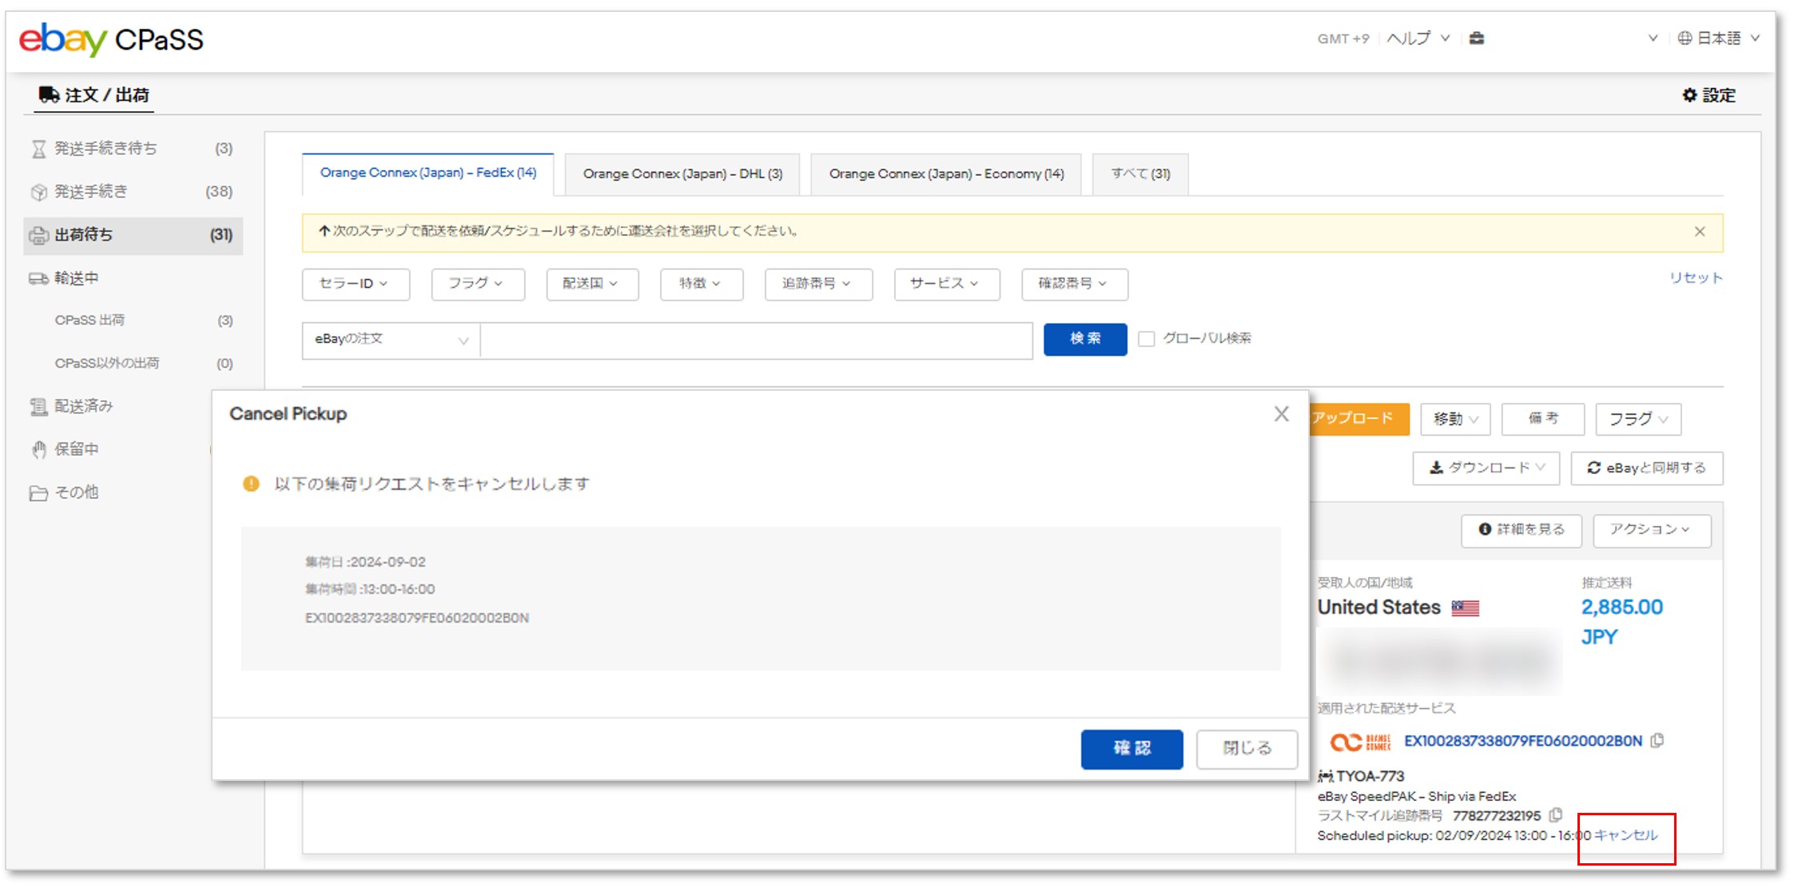The image size is (1798, 888).
Task: Click the hand icon for 保留中
Action: (38, 449)
